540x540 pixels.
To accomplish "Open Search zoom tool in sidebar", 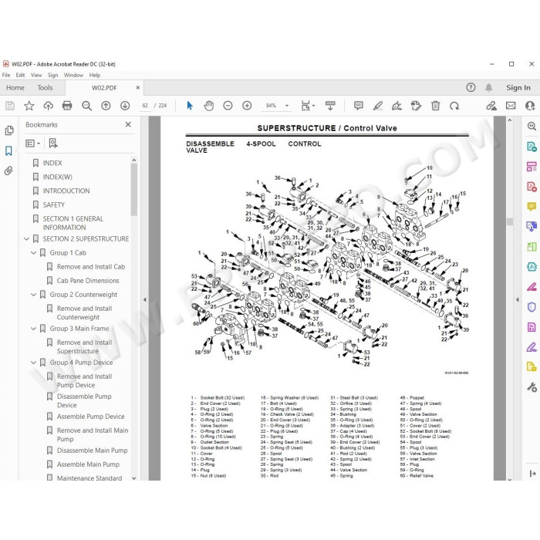I will 532,126.
